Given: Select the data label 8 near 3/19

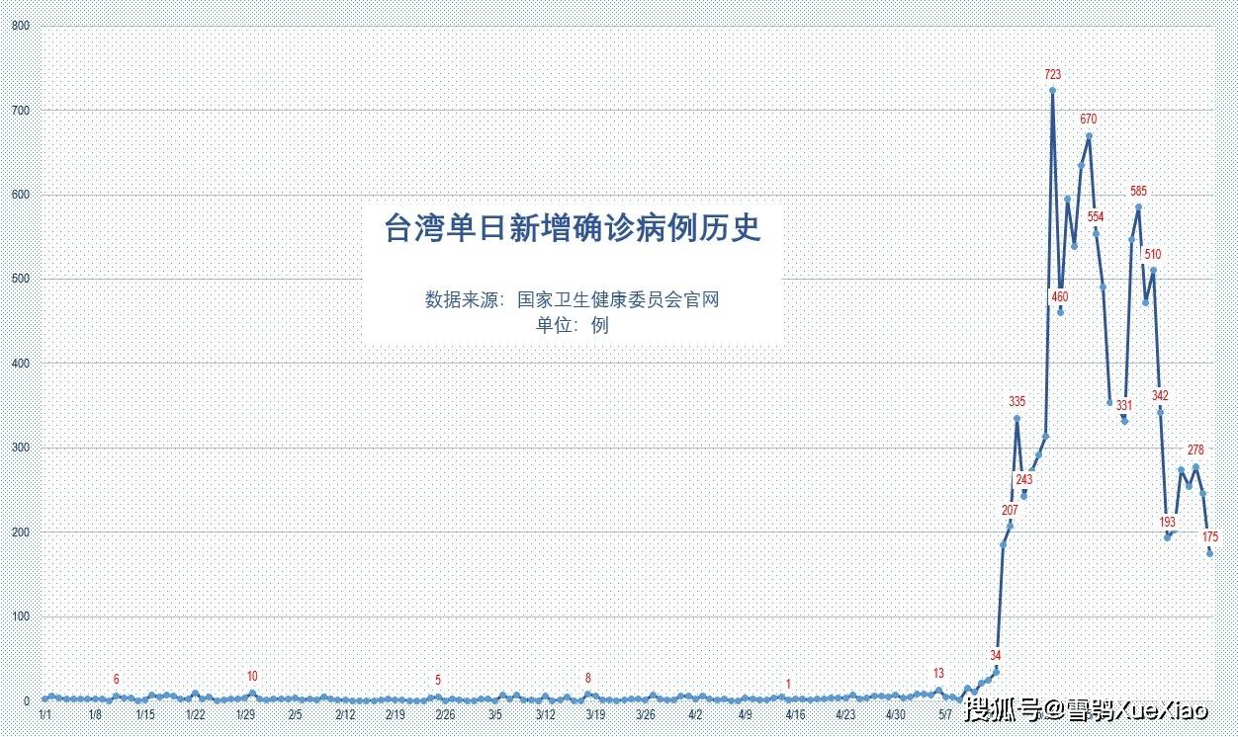Looking at the screenshot, I should 588,678.
